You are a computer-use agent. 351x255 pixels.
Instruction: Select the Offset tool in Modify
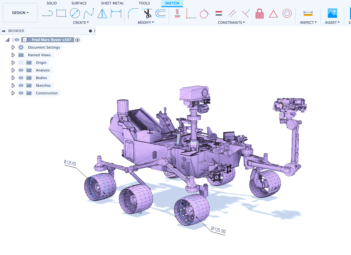(x=161, y=13)
